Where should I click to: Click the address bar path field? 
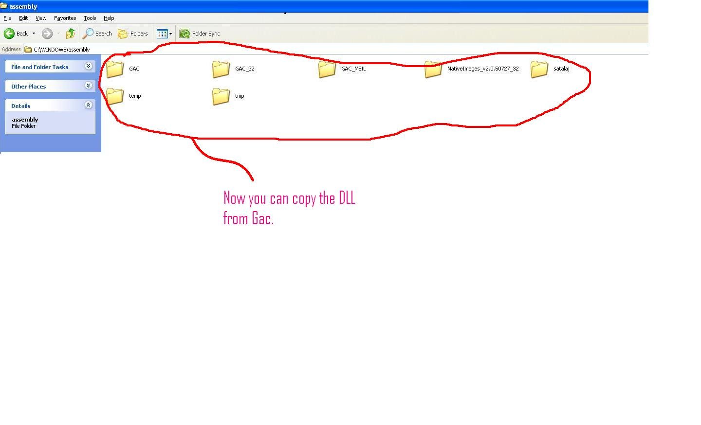point(336,49)
